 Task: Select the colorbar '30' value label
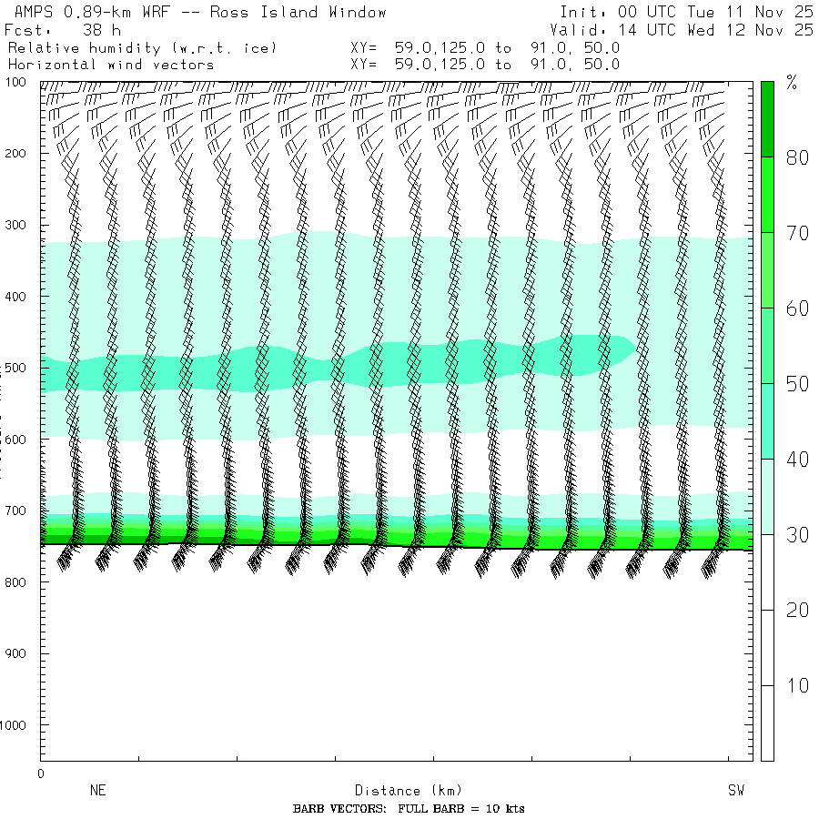[797, 535]
